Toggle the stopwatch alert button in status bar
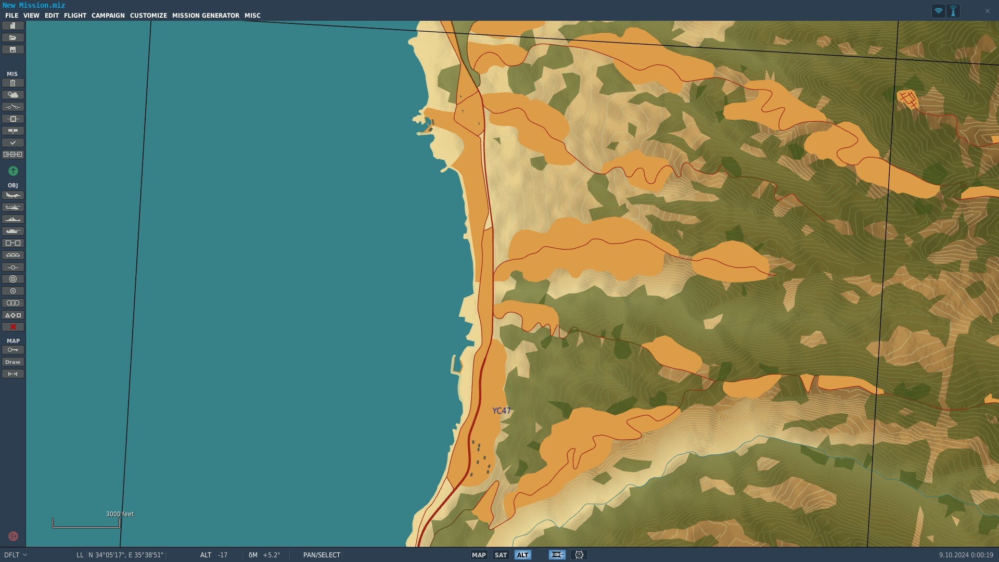 [579, 555]
